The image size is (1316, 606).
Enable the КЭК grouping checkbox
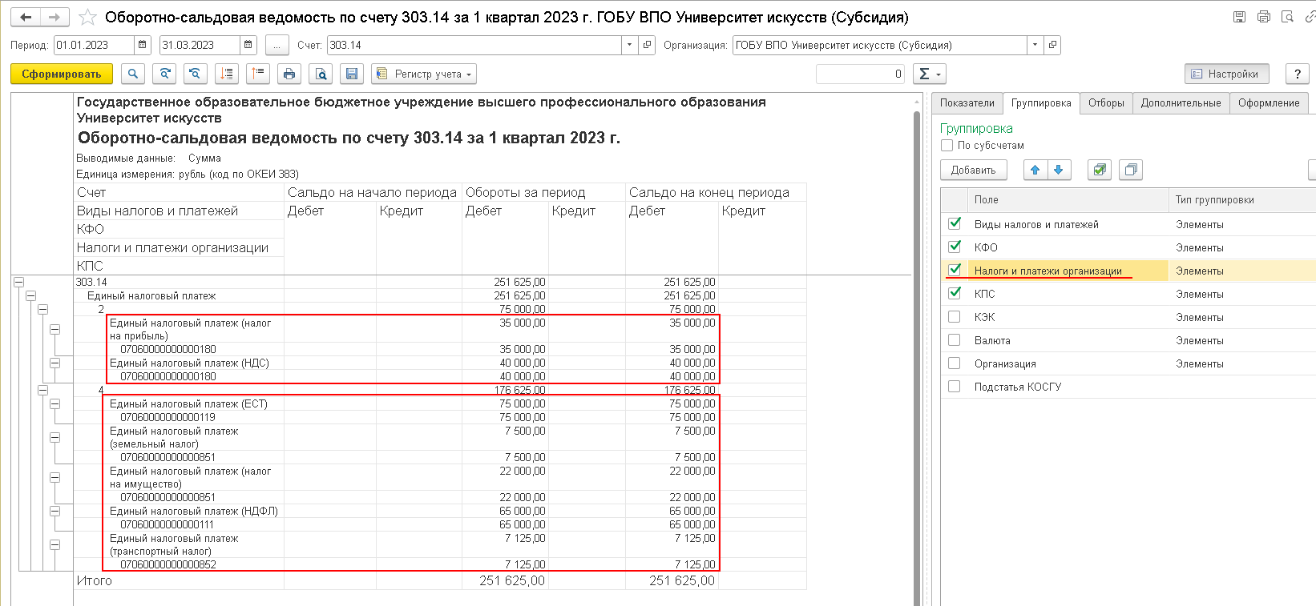tap(955, 317)
